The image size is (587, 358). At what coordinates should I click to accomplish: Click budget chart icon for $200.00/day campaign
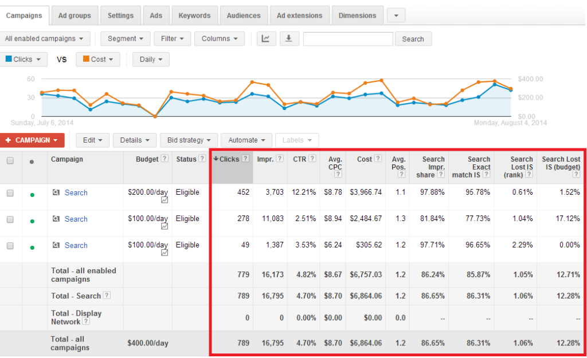point(165,200)
